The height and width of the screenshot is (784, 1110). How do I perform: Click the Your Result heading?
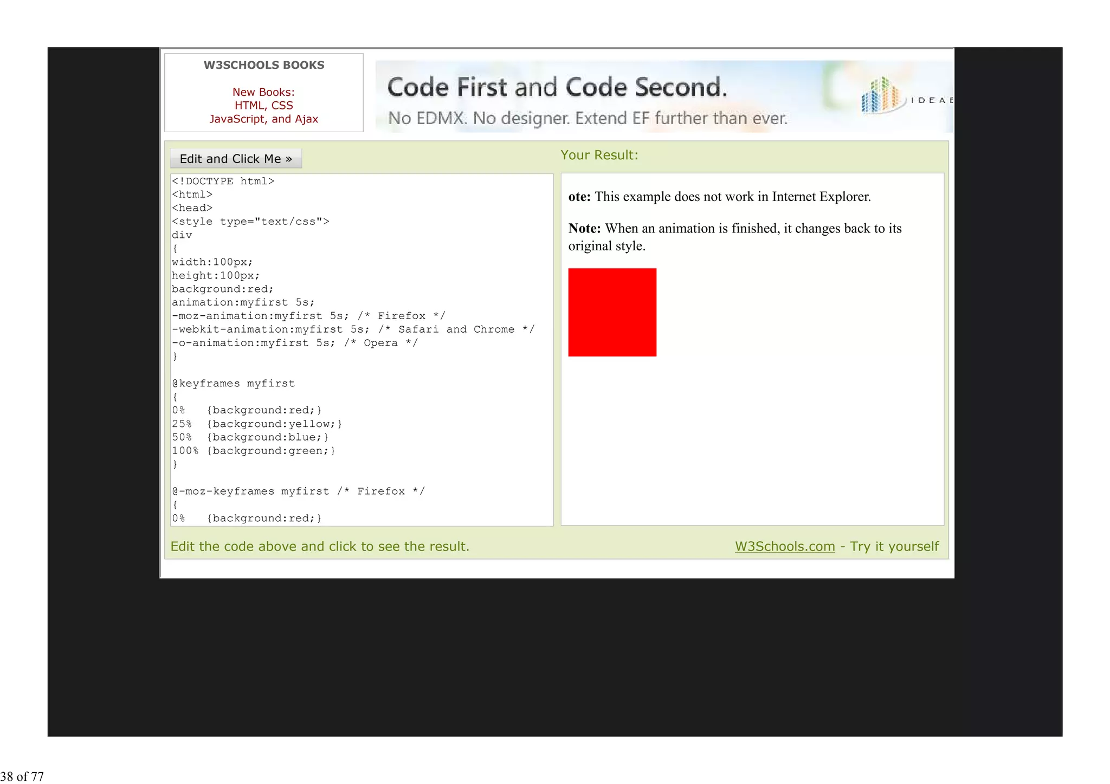pos(599,155)
